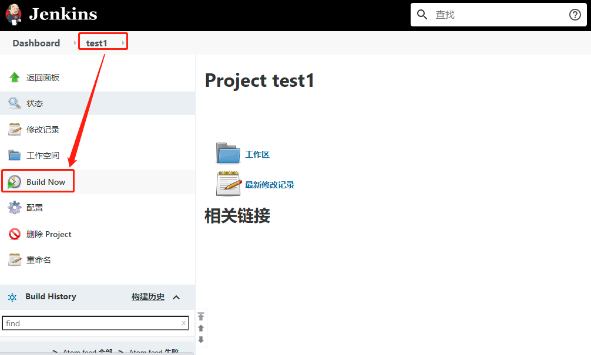Open 修改记录 sidebar item
Viewport: 591px width, 355px height.
(43, 130)
